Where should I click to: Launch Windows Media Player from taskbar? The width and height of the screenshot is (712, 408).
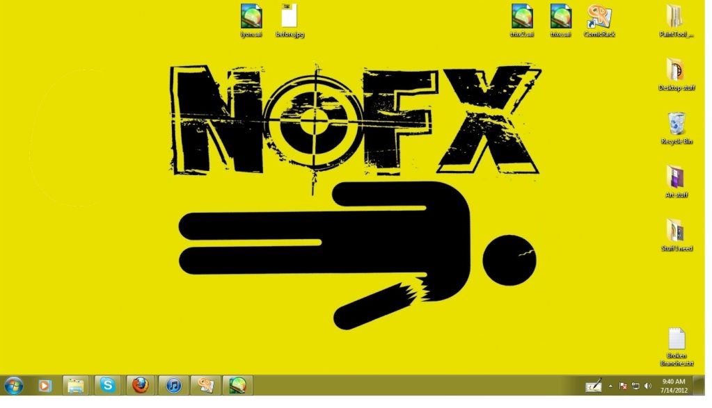point(45,386)
